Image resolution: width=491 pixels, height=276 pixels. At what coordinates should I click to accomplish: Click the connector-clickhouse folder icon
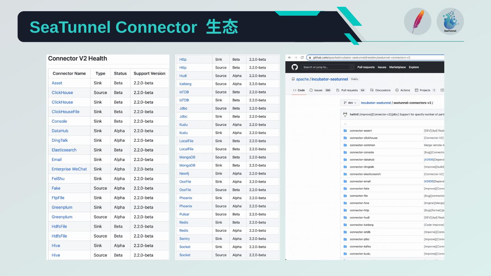(x=345, y=138)
